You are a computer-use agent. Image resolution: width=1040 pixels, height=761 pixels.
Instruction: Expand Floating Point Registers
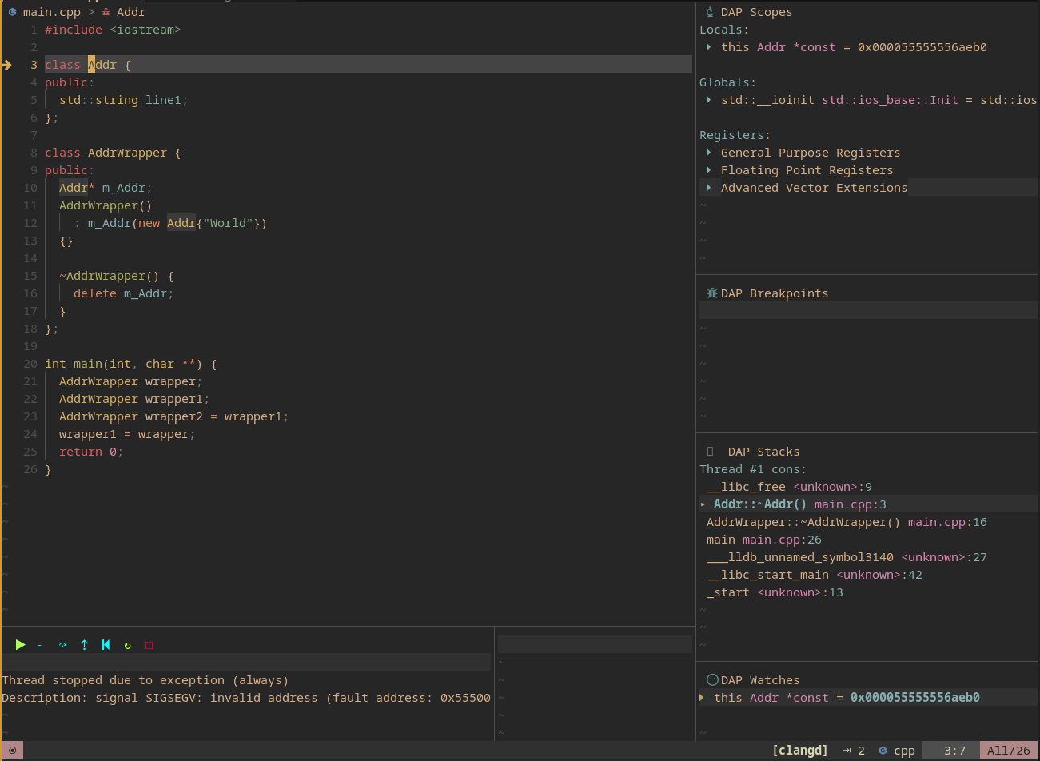click(x=708, y=170)
